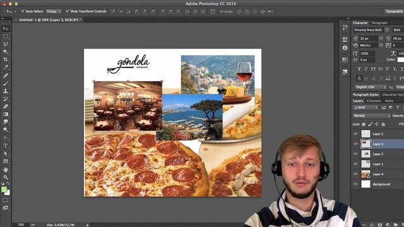Toggle lock position icon
Image resolution: width=404 pixels, height=227 pixels.
(x=377, y=124)
